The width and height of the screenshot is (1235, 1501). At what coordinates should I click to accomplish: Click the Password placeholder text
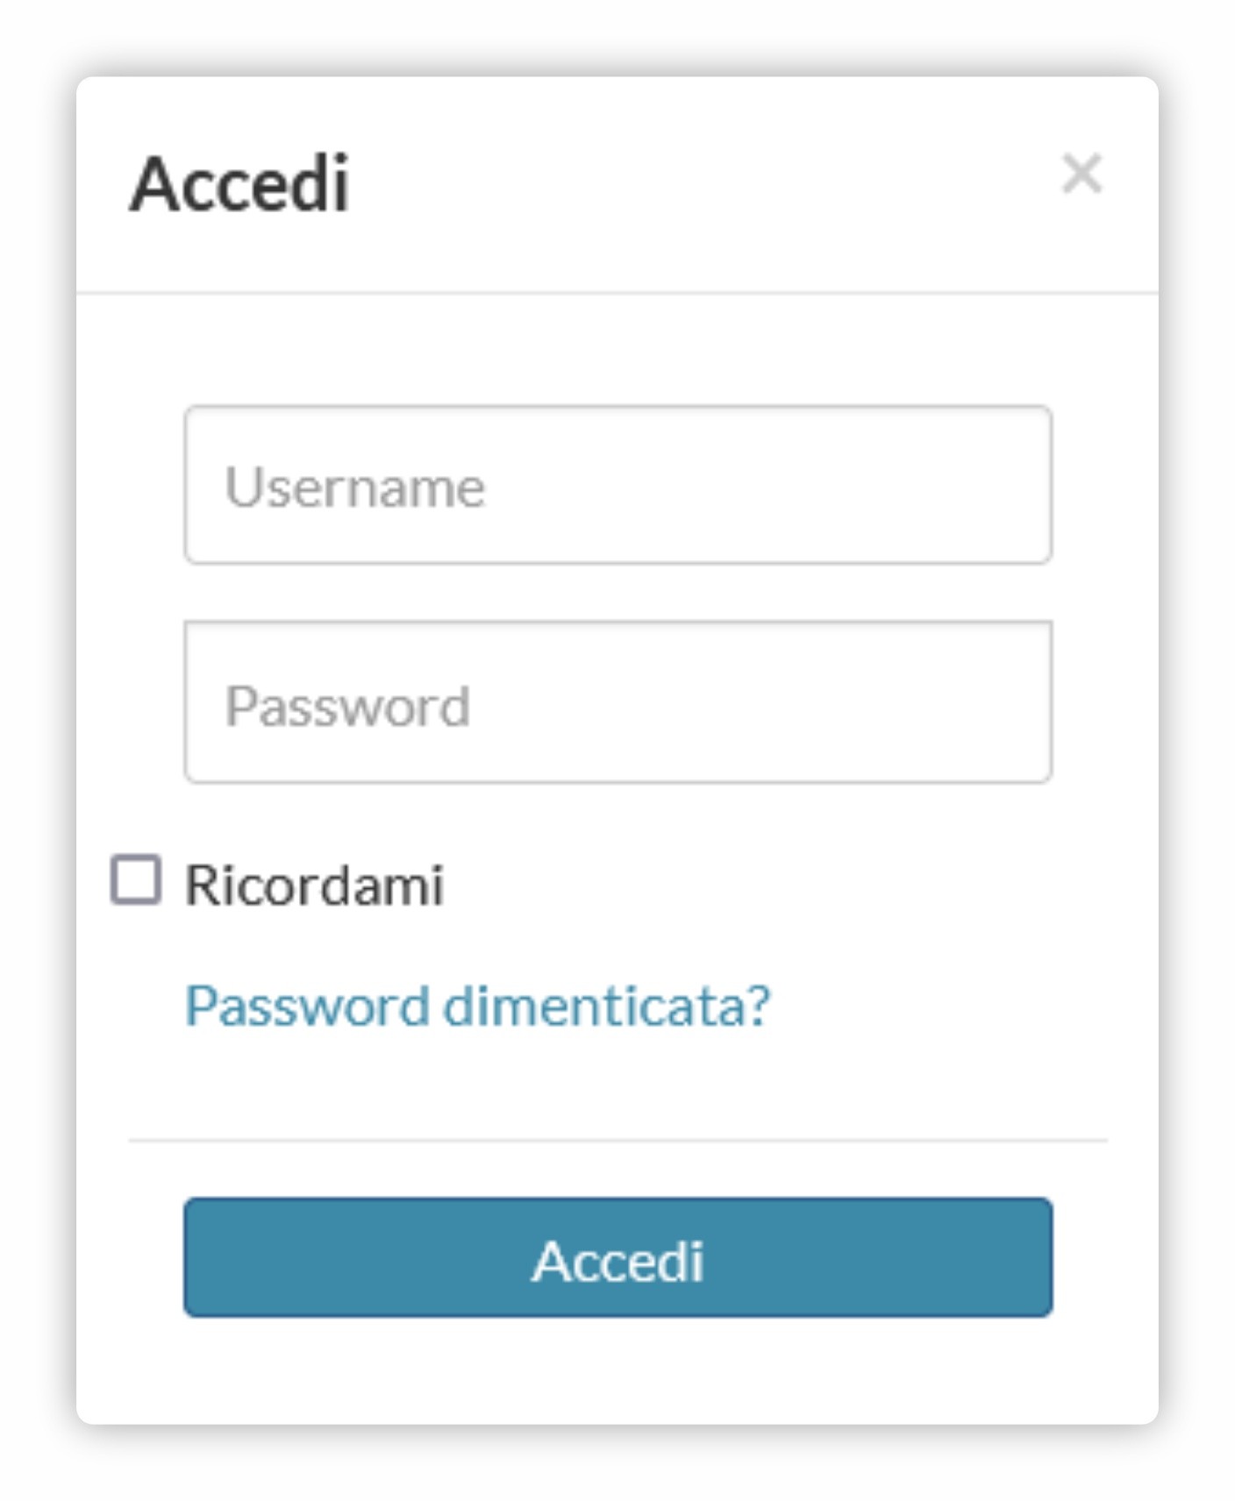(x=348, y=706)
